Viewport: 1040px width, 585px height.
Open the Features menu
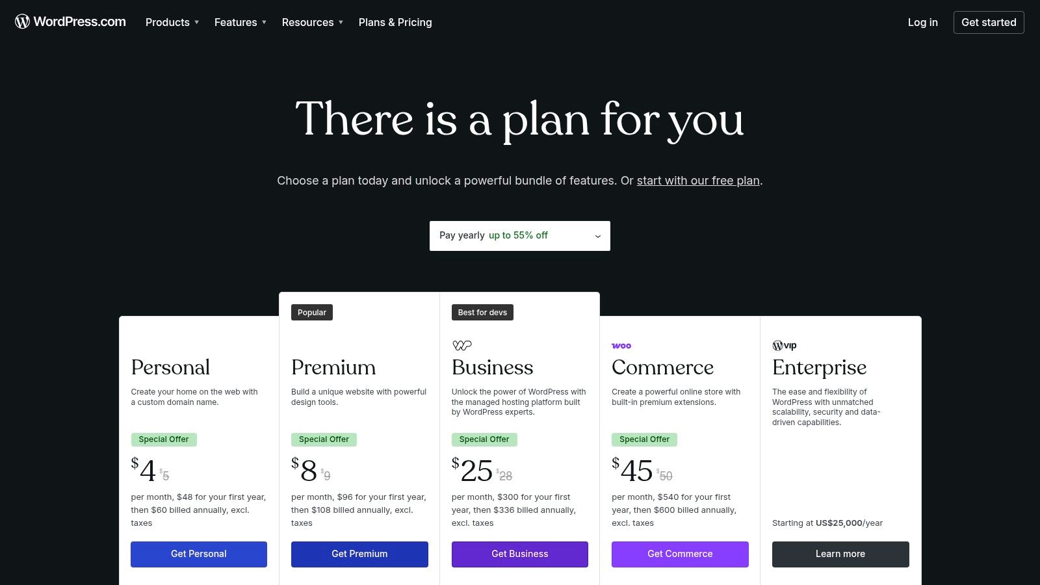pyautogui.click(x=239, y=22)
